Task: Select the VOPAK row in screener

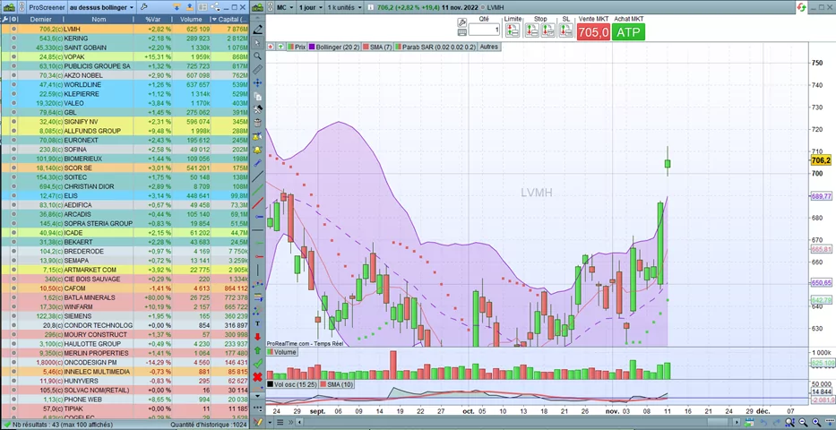Action: (x=125, y=56)
